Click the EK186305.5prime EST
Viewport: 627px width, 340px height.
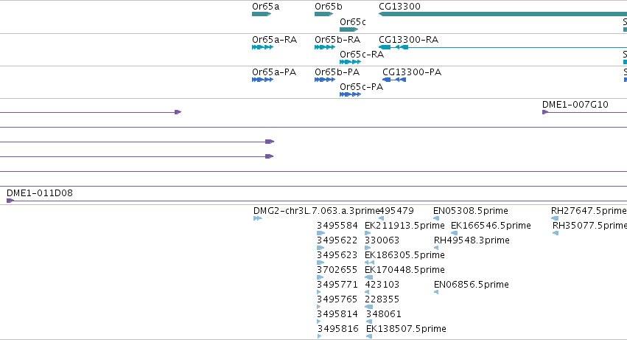tap(369, 263)
